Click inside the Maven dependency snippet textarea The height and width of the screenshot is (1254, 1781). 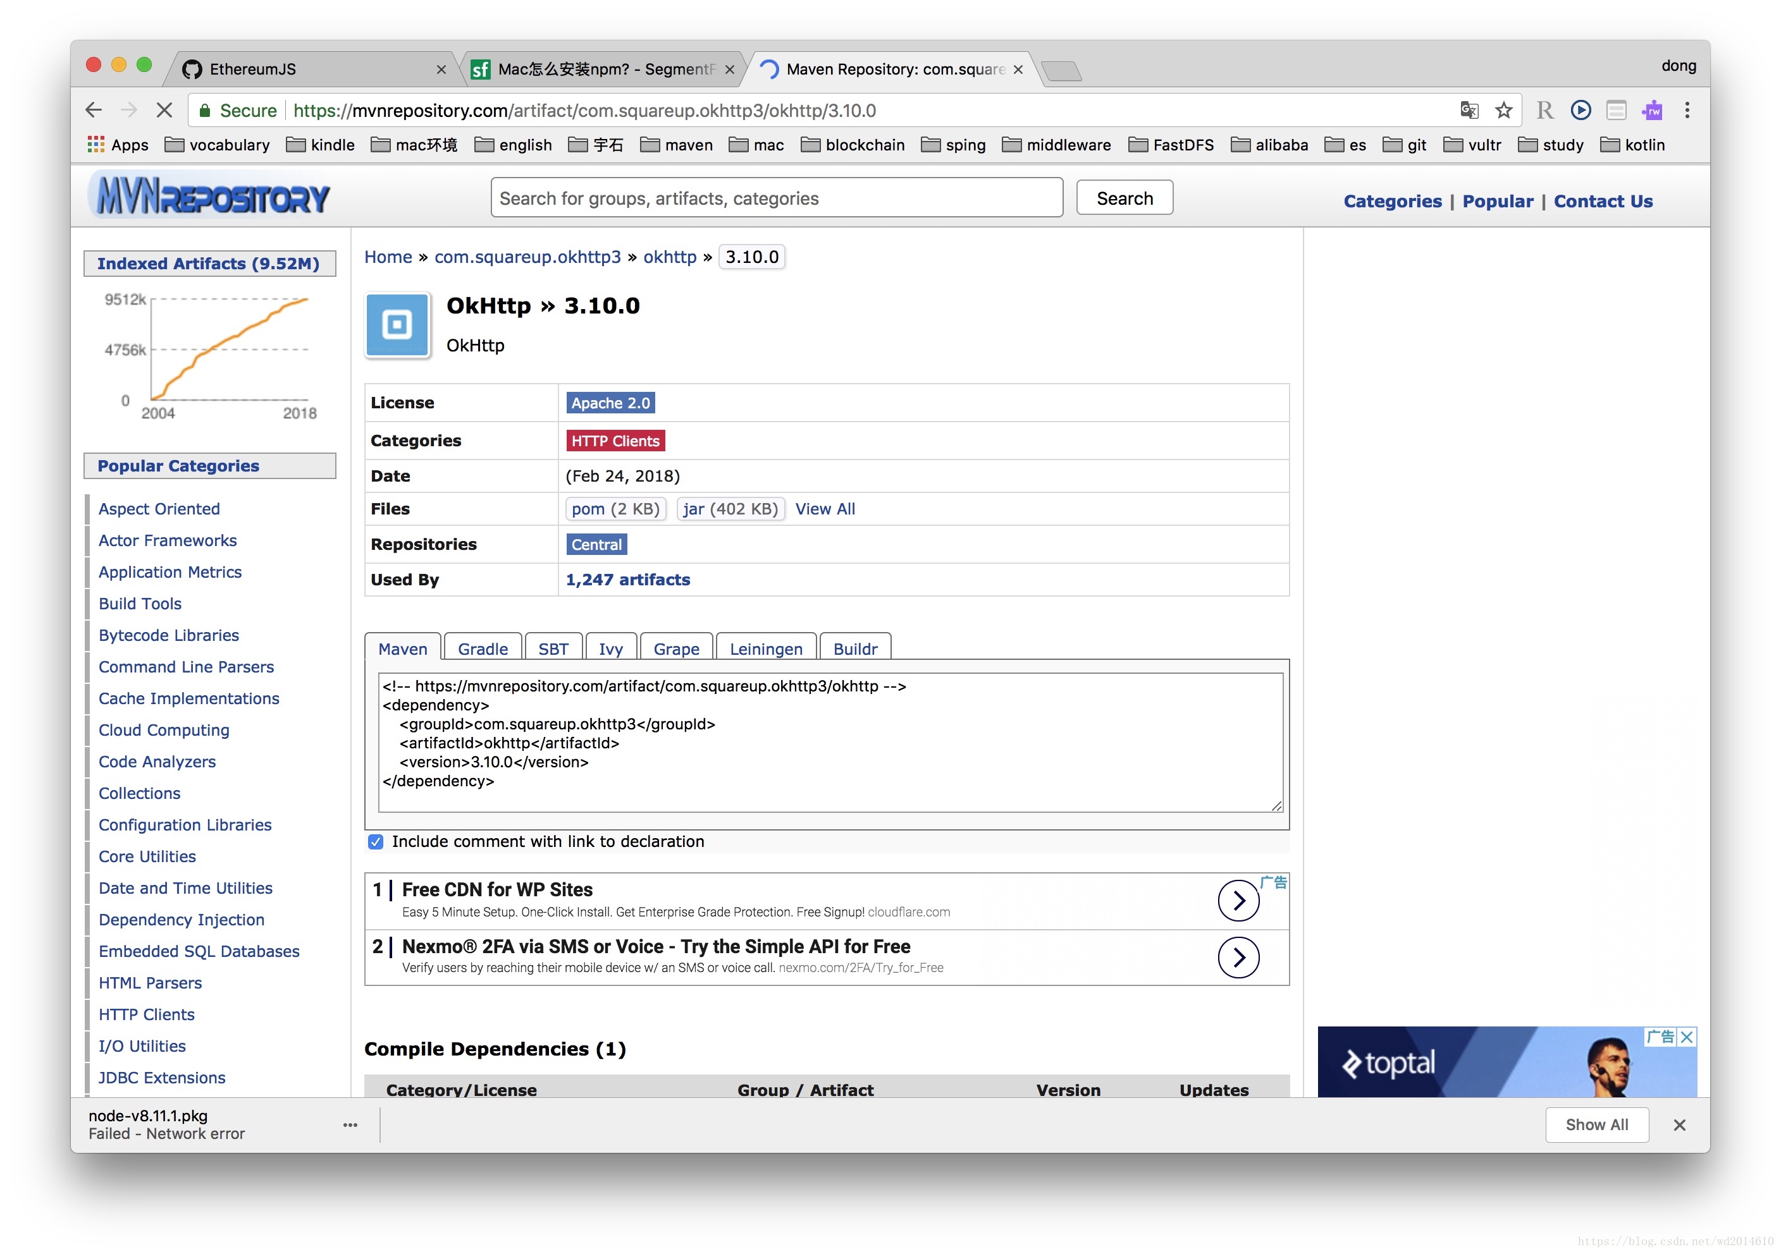(830, 743)
